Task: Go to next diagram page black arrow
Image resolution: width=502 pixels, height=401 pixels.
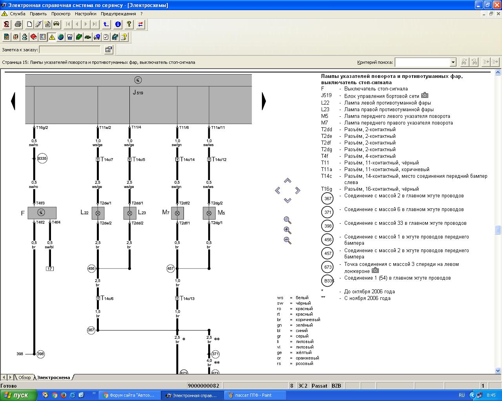Action: pos(264,101)
